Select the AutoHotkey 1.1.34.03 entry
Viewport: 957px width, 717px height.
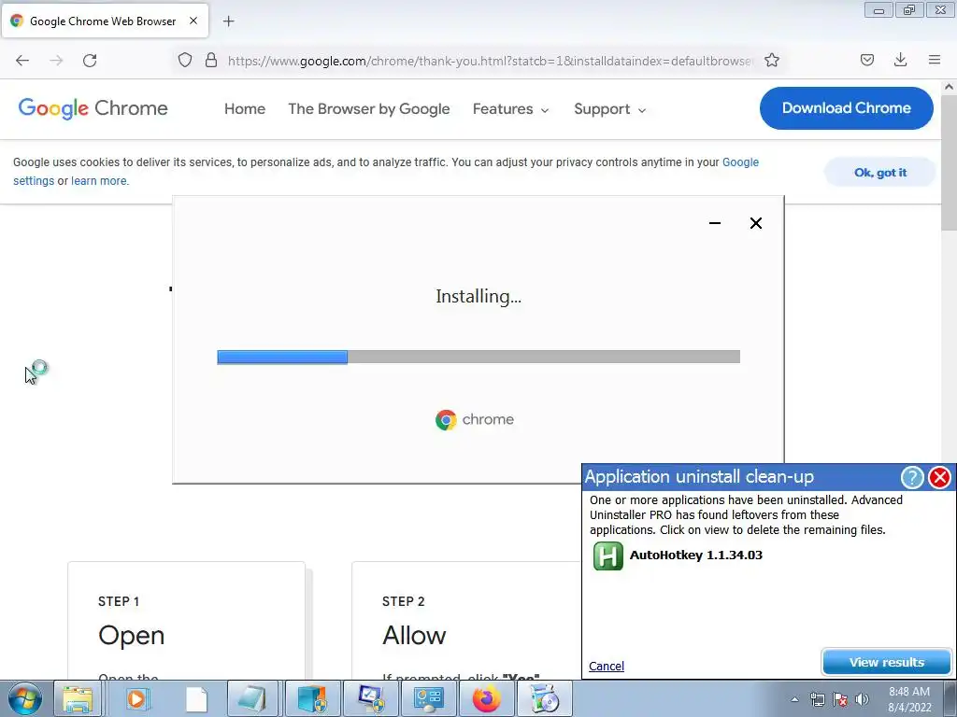(695, 555)
